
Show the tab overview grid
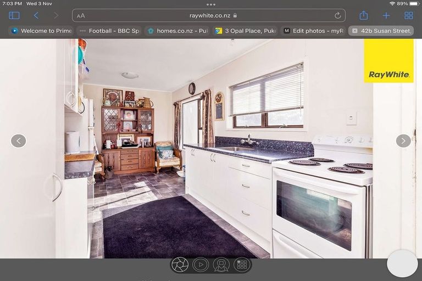(408, 15)
